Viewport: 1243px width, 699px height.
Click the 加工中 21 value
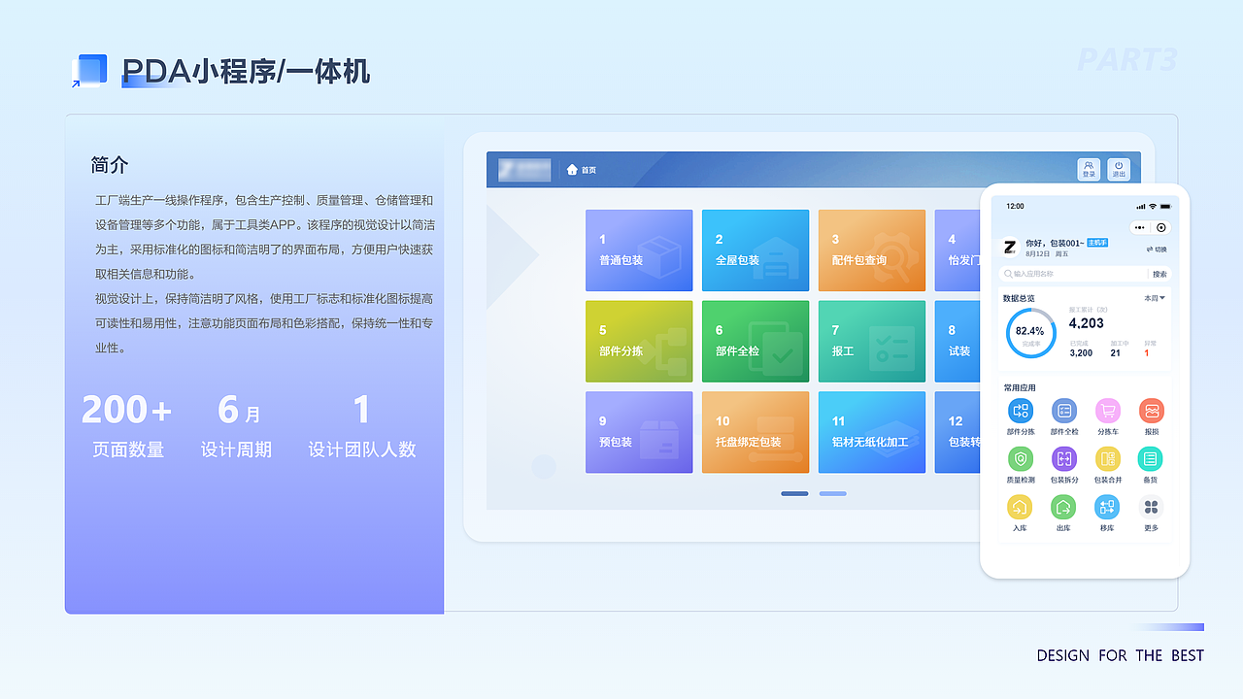tap(1115, 353)
